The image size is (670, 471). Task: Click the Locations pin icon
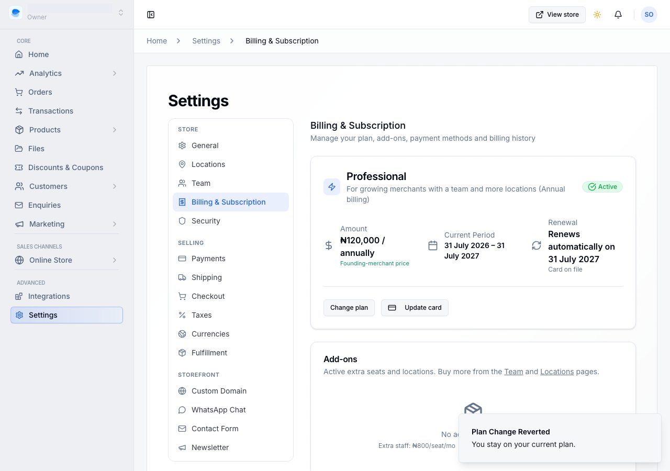click(x=182, y=164)
